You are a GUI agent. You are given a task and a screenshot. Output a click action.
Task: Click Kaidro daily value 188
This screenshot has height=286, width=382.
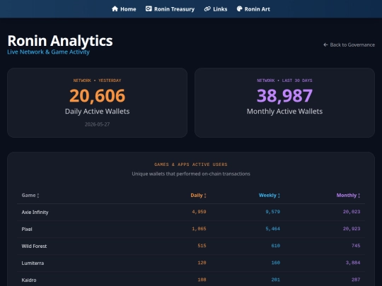pos(202,280)
